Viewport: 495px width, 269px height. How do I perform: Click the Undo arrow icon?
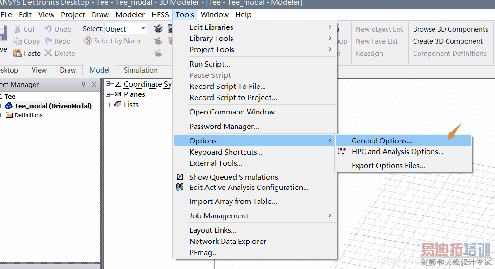click(x=48, y=29)
